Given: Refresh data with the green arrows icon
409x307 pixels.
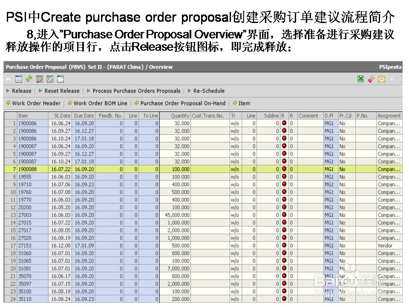Looking at the screenshot, I should pos(29,78).
